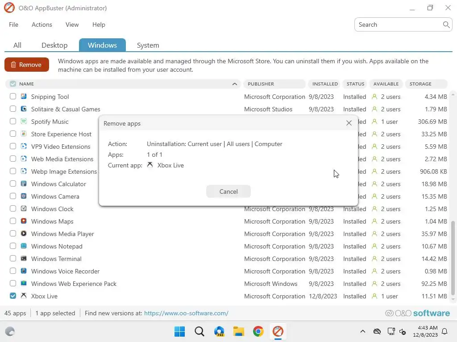Click the Store Experience Host icon
The image size is (457, 342).
tap(24, 134)
